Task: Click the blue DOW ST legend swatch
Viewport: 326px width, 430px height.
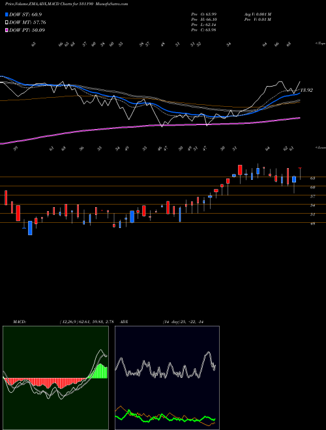Action: pos(7,14)
